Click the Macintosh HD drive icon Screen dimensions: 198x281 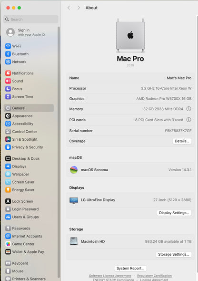tap(74, 241)
